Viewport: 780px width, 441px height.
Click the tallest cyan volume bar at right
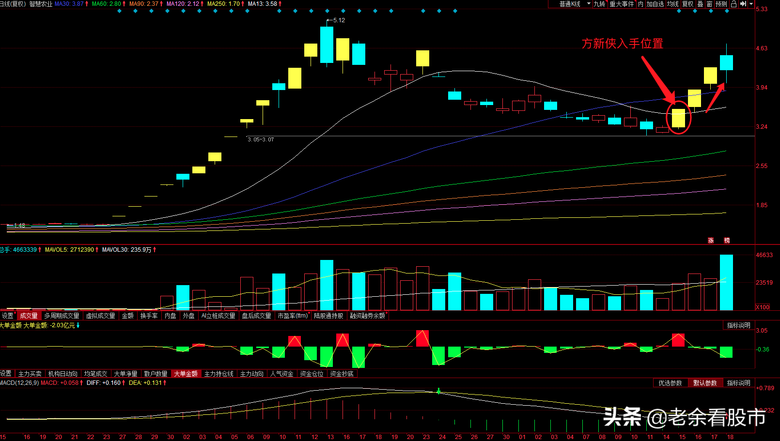click(726, 282)
